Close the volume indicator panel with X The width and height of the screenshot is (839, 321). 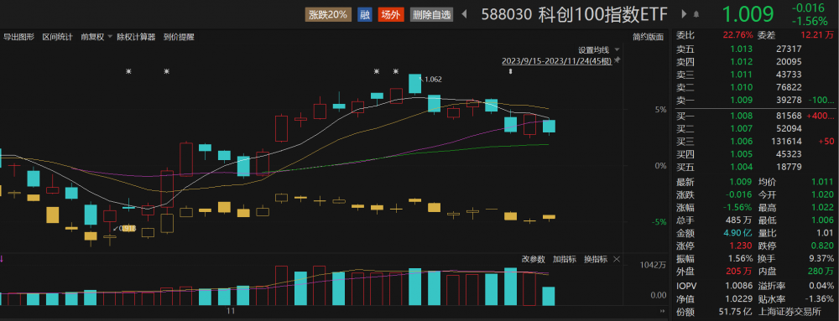click(616, 260)
